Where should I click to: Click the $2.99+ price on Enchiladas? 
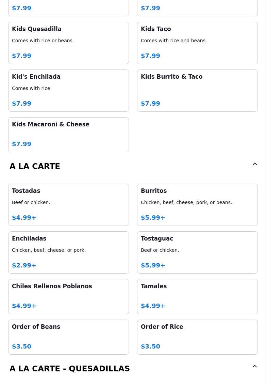24,265
